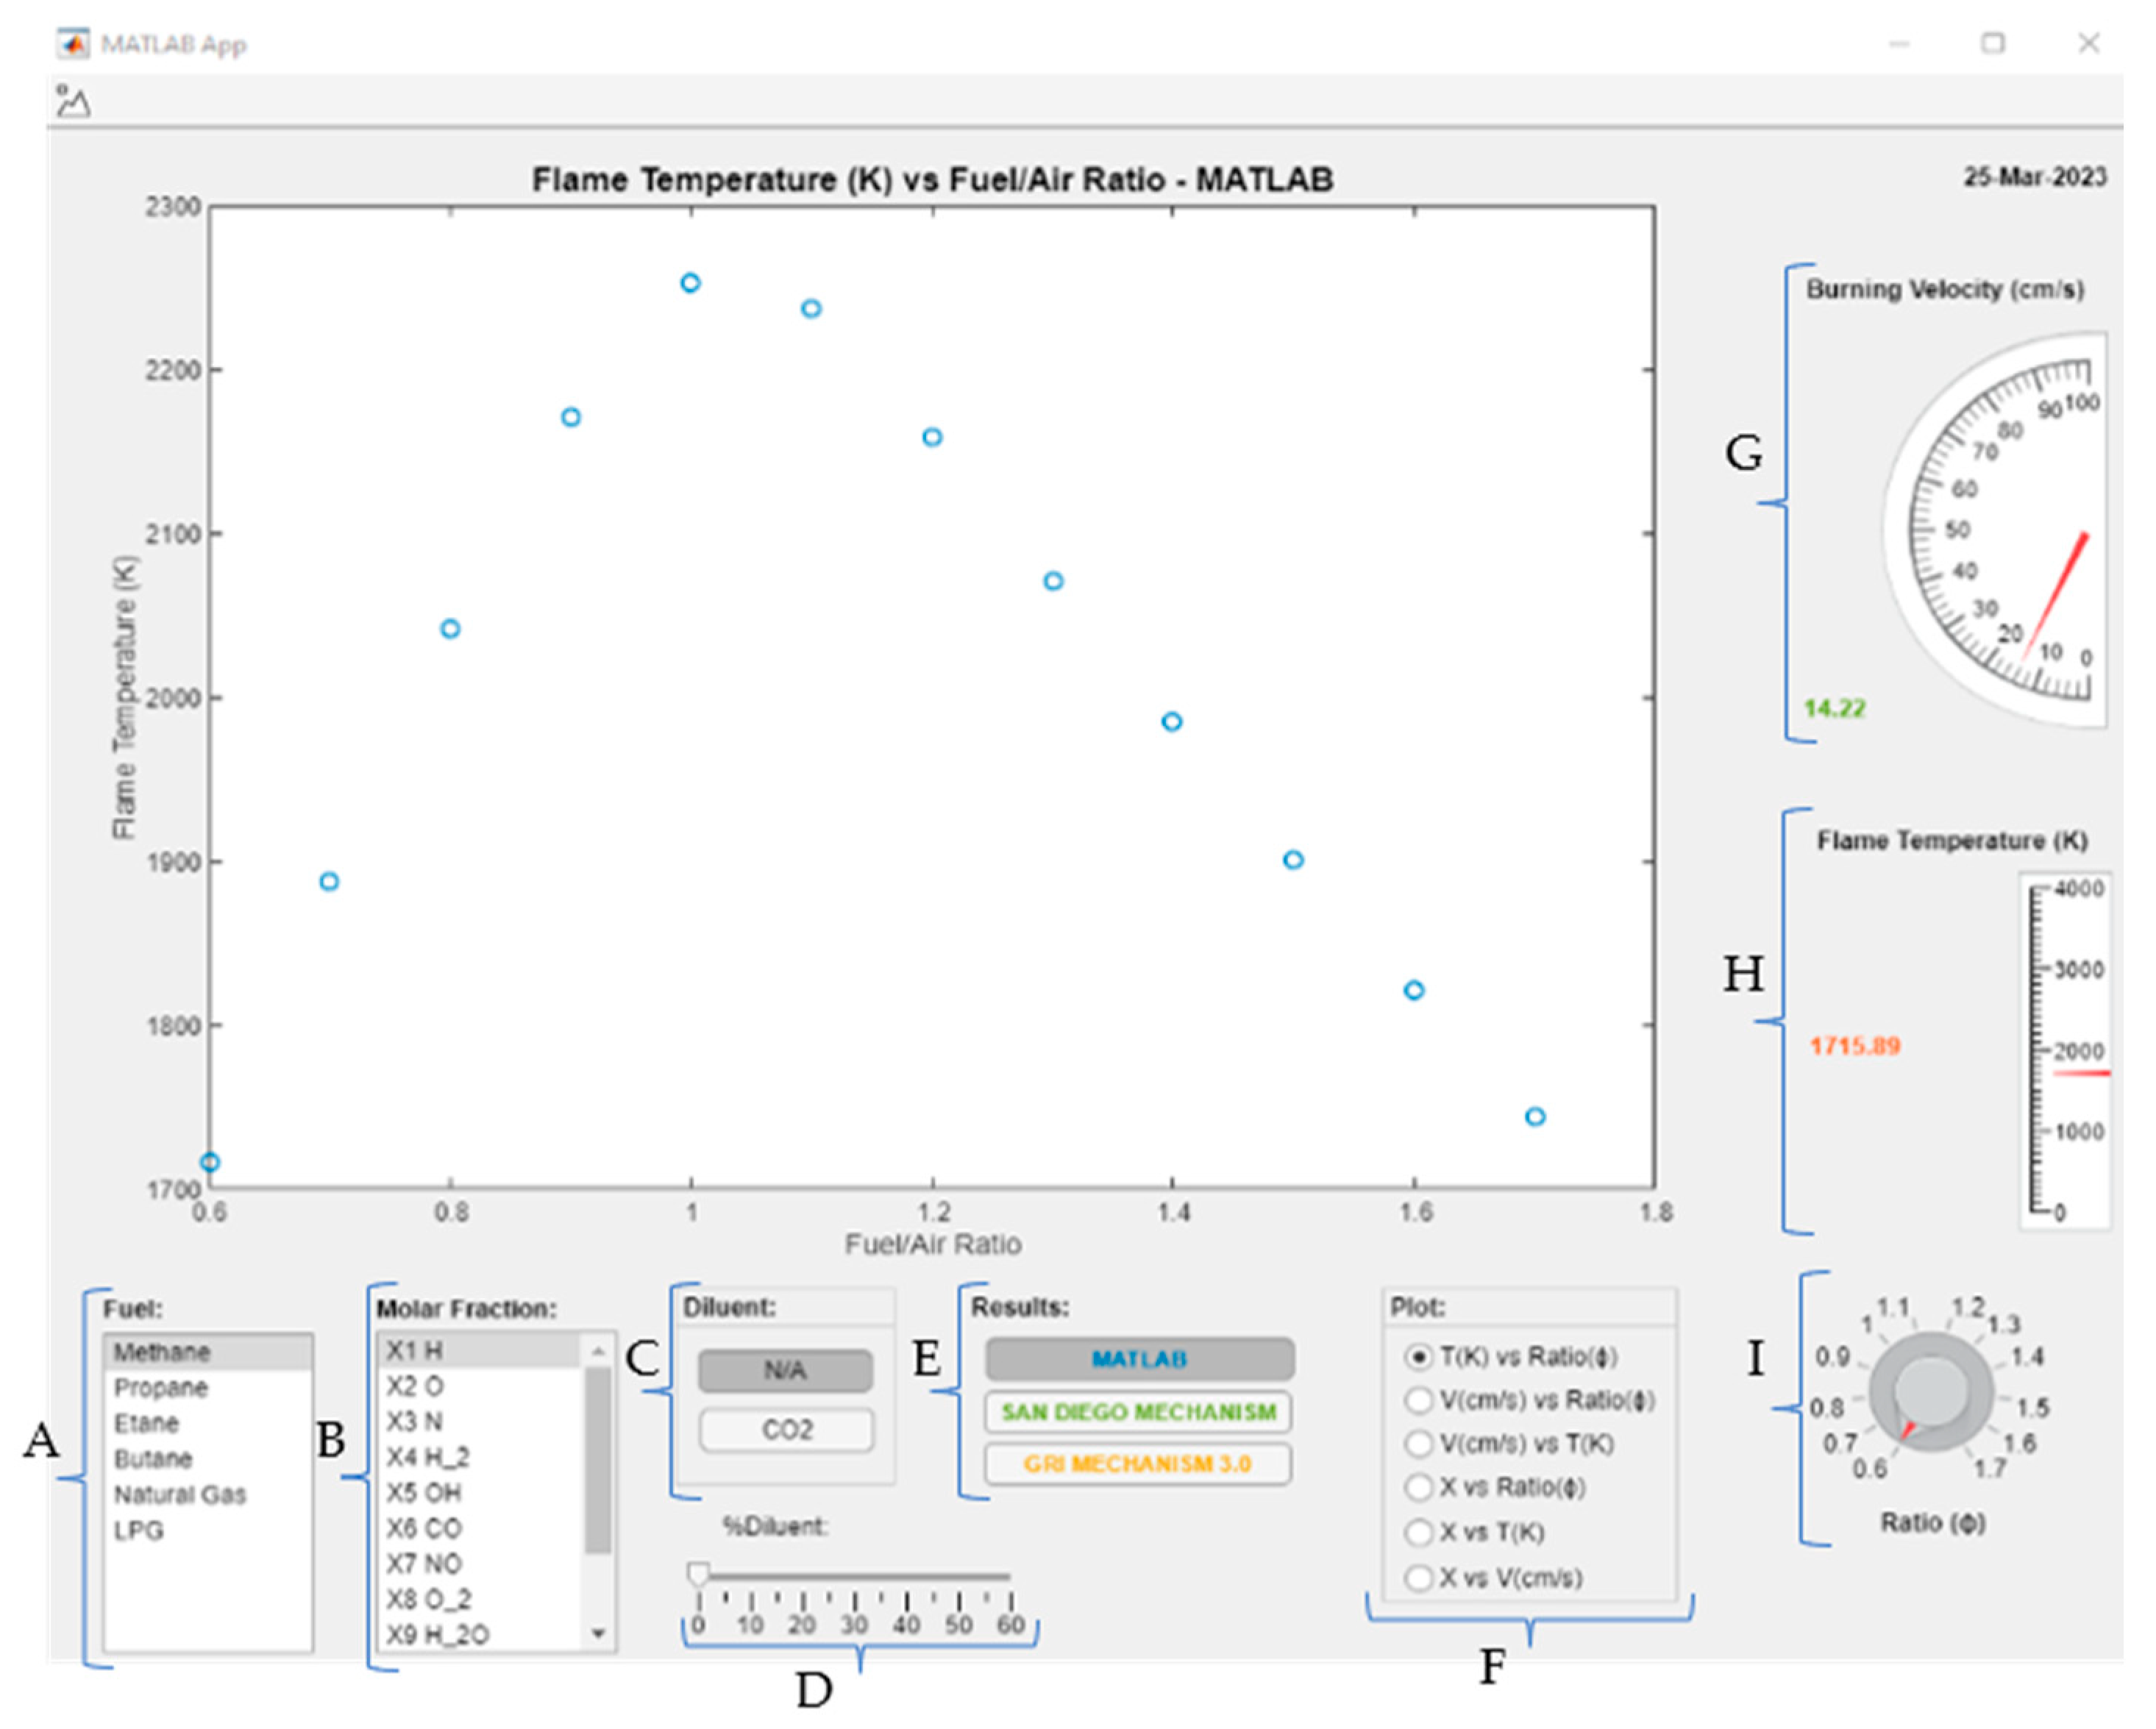The width and height of the screenshot is (2156, 1729).
Task: Click the GRI MECHANISM 3.0 button
Action: pyautogui.click(x=1138, y=1464)
